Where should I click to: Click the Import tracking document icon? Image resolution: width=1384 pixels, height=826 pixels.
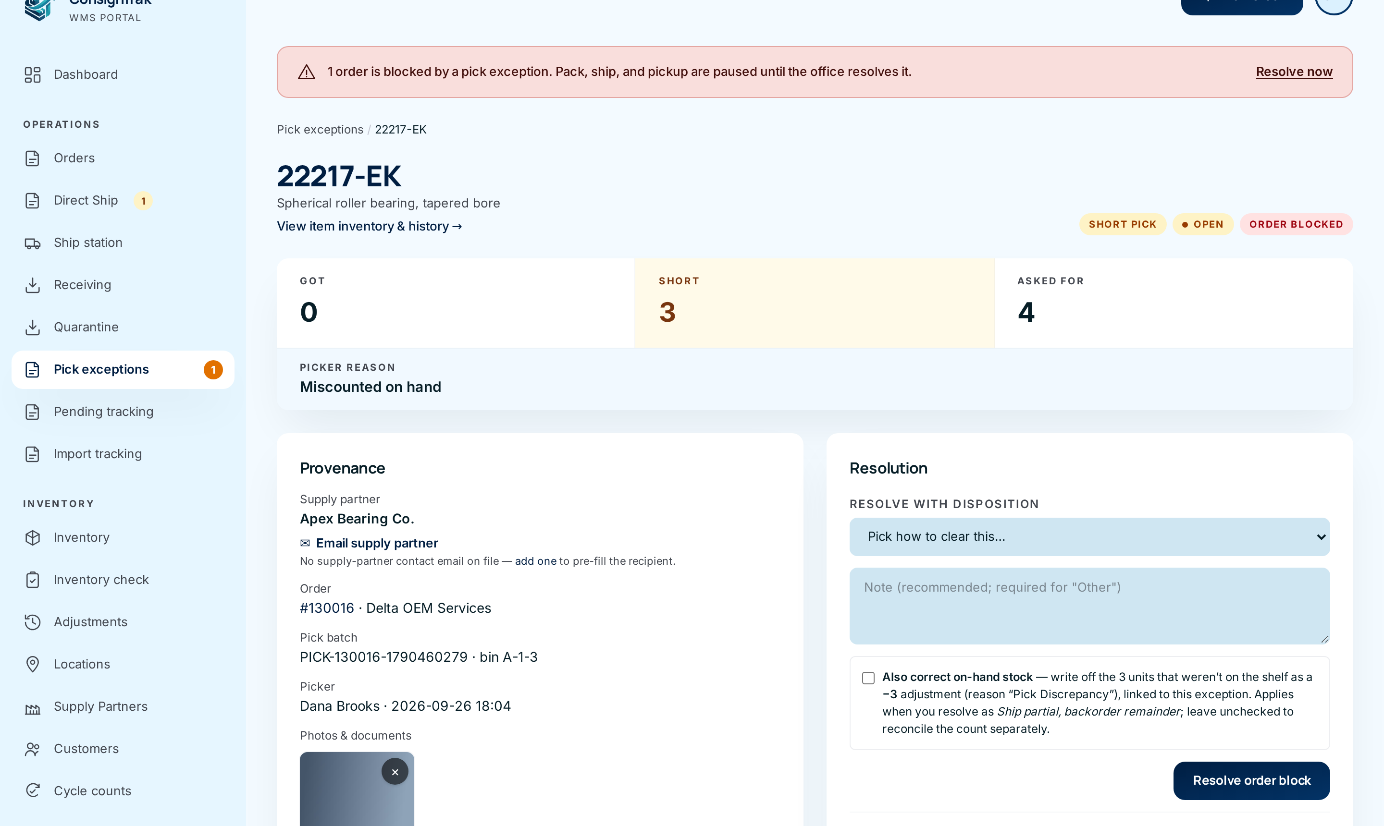pos(32,454)
